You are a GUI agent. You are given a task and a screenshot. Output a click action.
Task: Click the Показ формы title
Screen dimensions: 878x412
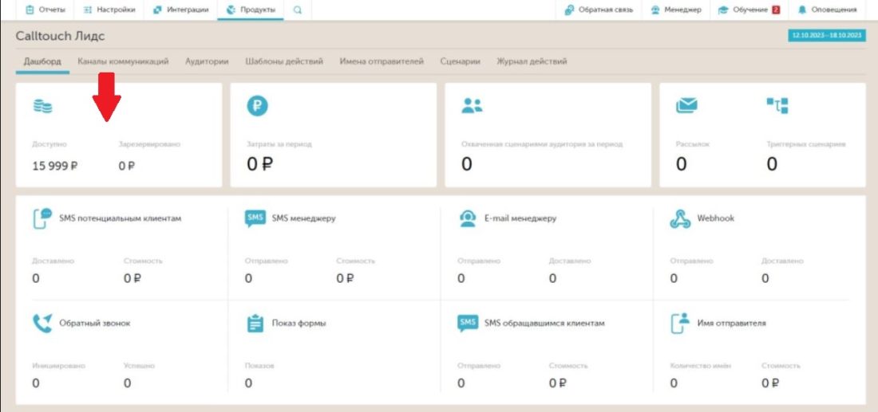click(299, 324)
